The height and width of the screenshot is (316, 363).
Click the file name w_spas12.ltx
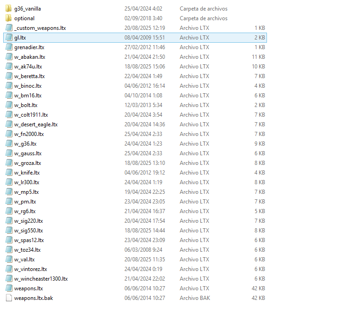point(29,240)
